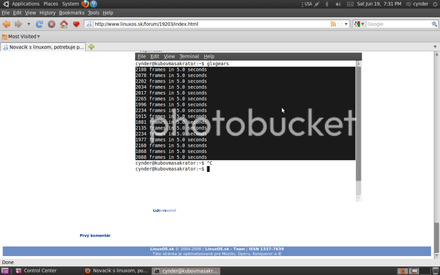
Task: Reload the page with the refresh icon
Action: pyautogui.click(x=39, y=24)
